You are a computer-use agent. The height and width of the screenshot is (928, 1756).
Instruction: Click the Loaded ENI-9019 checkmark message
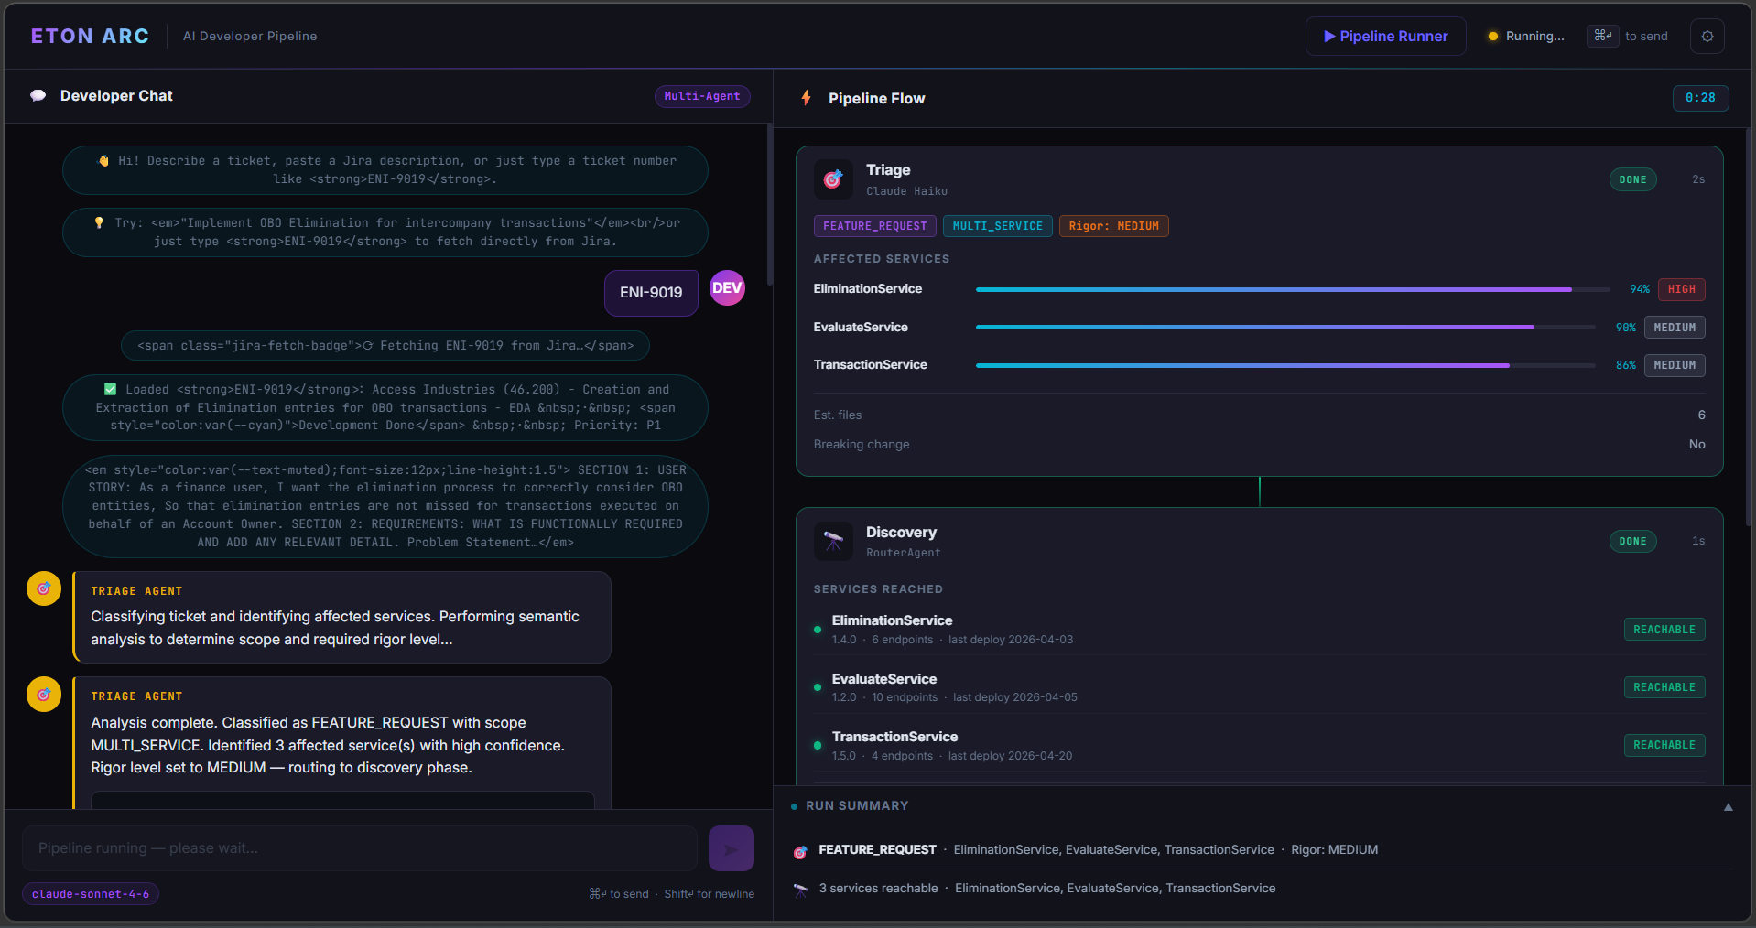click(x=385, y=407)
